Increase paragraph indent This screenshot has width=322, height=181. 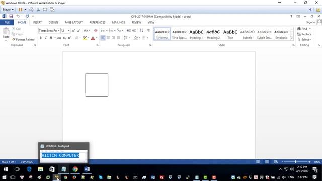point(134,31)
